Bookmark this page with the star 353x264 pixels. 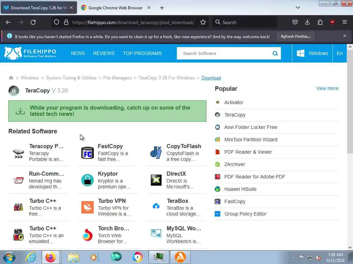tap(203, 22)
